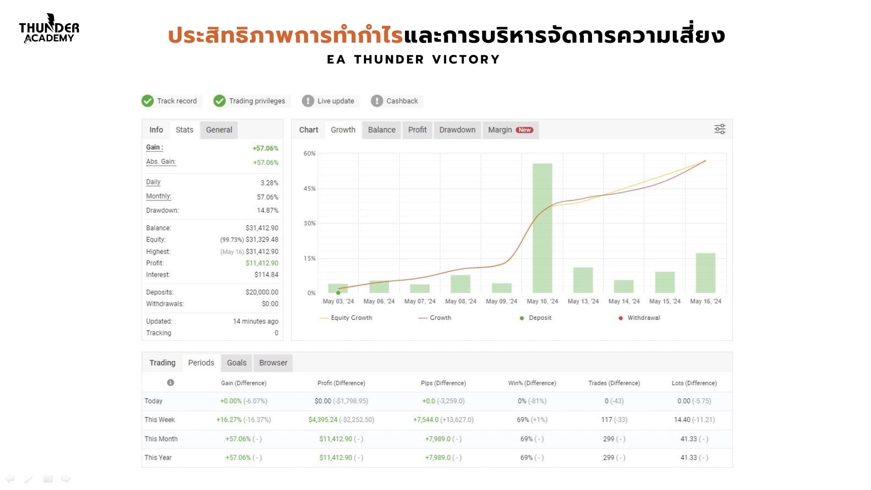Click the green deposit marker on chart
Image resolution: width=871 pixels, height=490 pixels.
coord(338,293)
